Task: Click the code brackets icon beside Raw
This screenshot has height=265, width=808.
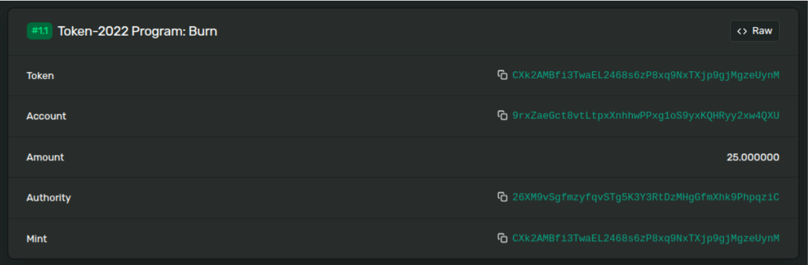Action: click(742, 31)
